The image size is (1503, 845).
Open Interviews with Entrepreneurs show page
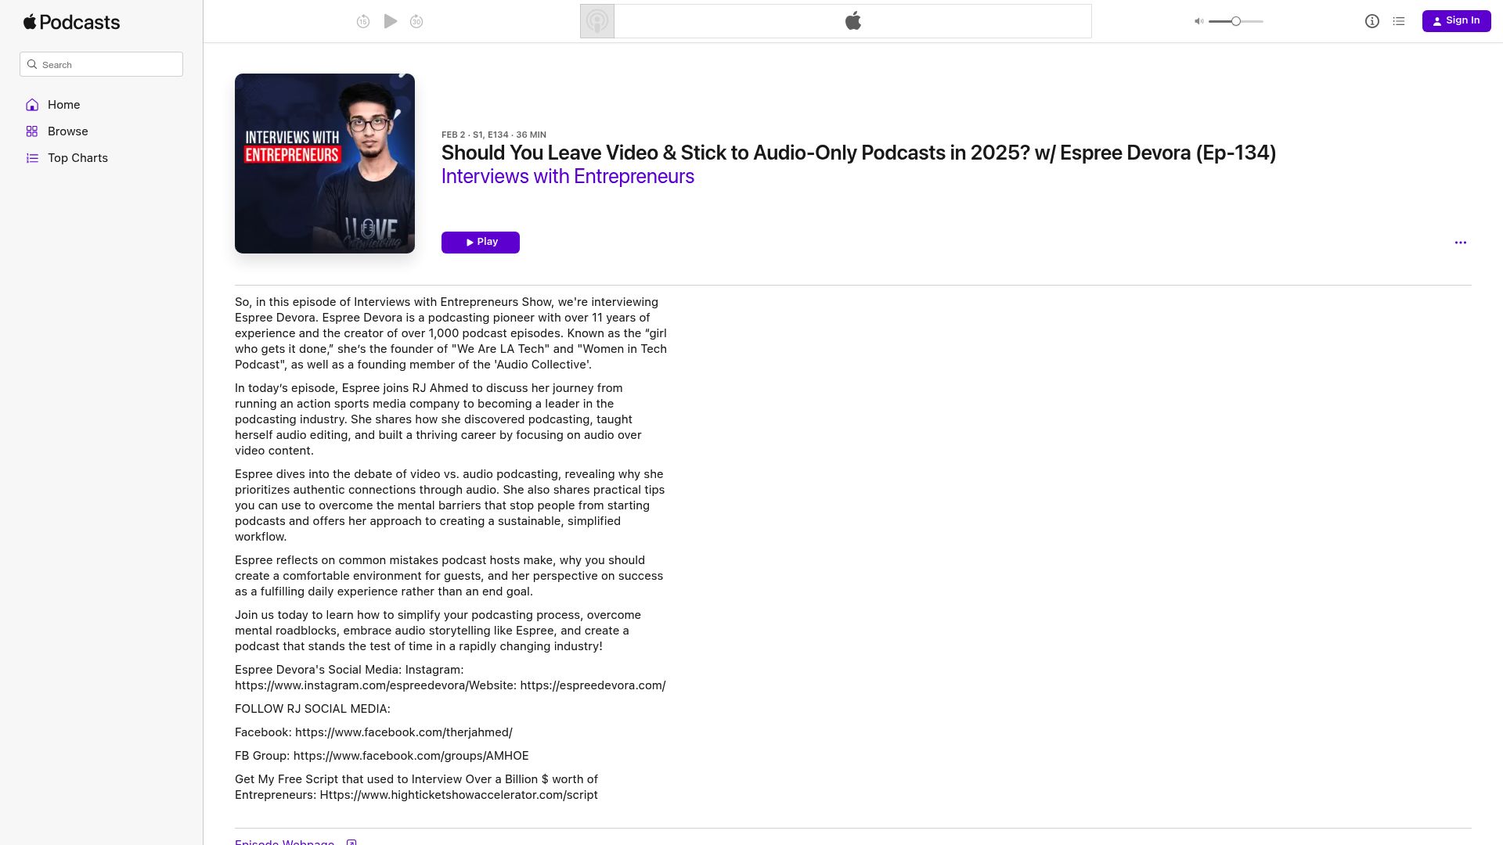[568, 177]
